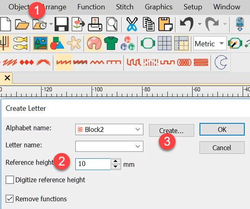Open the Metric units dropdown
250x209 pixels.
[221, 43]
